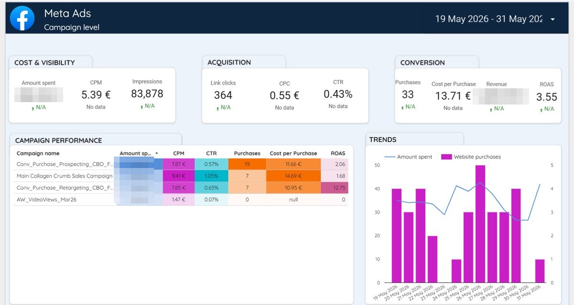Click the green arrow under Purchases count
This screenshot has width=574, height=305.
coord(403,107)
